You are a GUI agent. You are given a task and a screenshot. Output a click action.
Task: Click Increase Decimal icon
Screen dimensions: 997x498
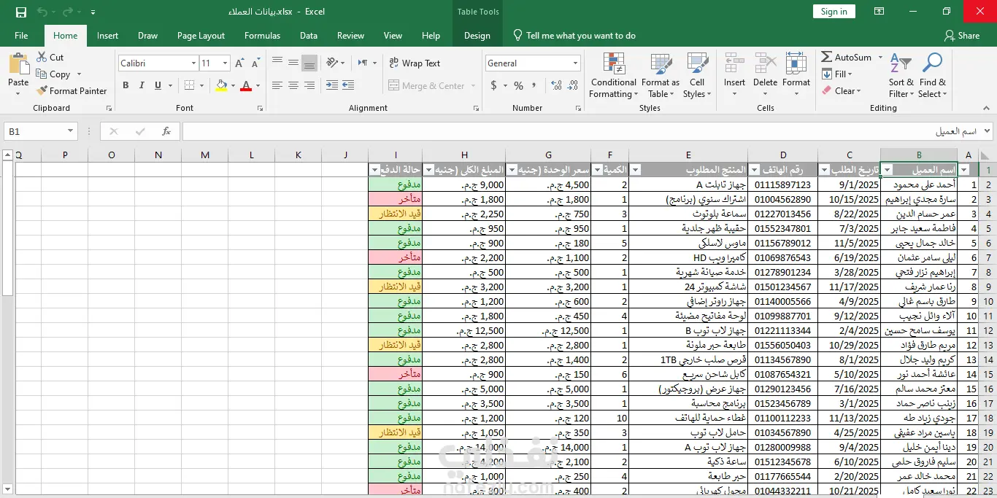click(556, 85)
